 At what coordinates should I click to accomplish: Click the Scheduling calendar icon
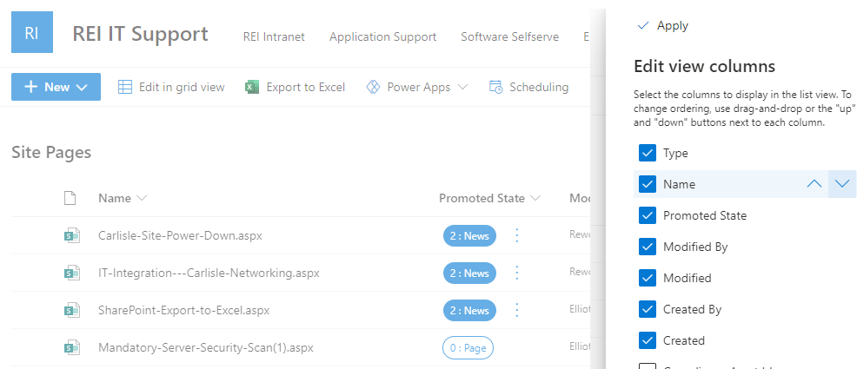pyautogui.click(x=496, y=87)
